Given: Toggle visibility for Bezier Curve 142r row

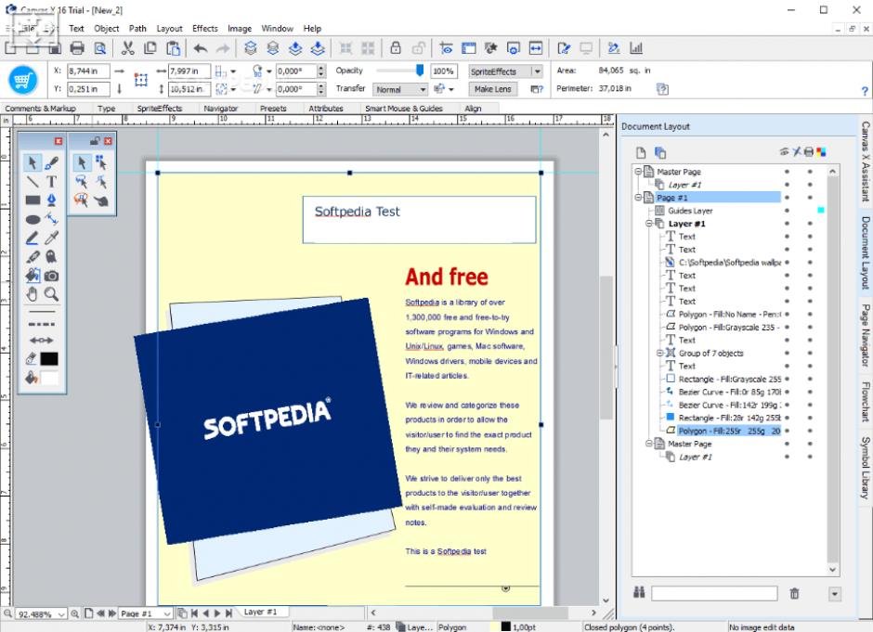Looking at the screenshot, I should [x=788, y=405].
